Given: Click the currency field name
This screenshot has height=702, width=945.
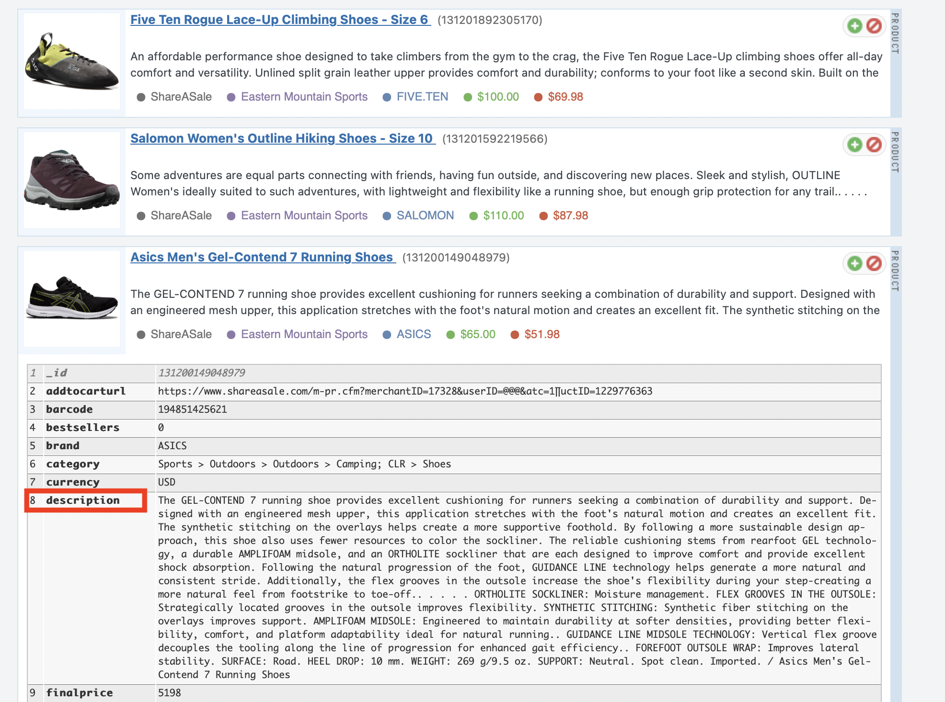Looking at the screenshot, I should point(73,482).
